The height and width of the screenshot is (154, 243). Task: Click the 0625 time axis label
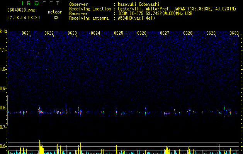119,33
